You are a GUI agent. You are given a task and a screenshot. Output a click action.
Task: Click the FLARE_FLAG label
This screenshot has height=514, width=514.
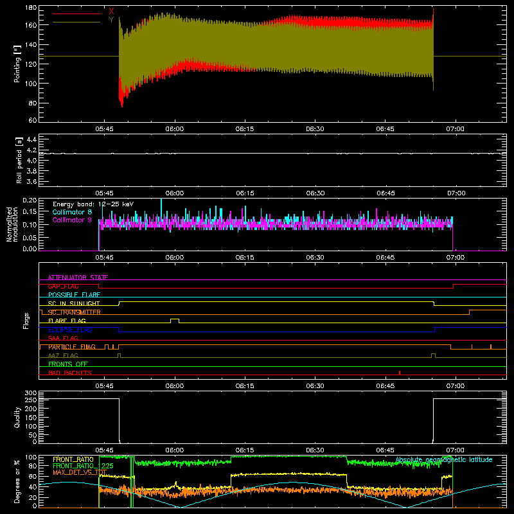coord(67,321)
